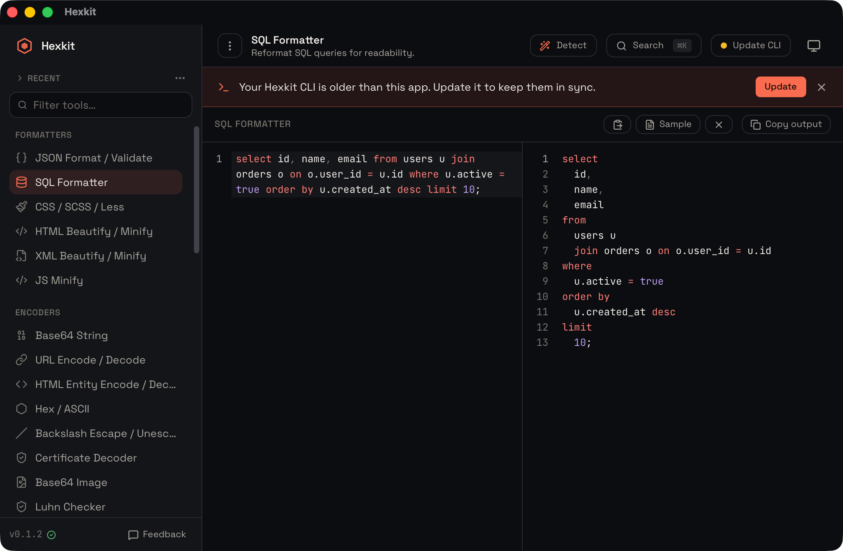The width and height of the screenshot is (843, 551).
Task: Click the Backslash Escape slash icon
Action: 21,433
